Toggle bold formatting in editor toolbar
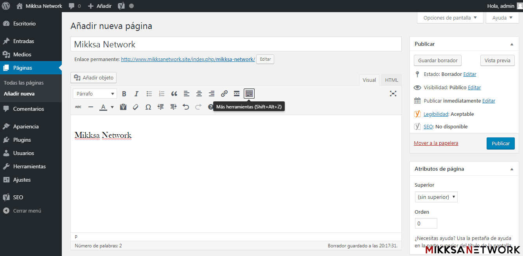The image size is (523, 256). pos(124,94)
